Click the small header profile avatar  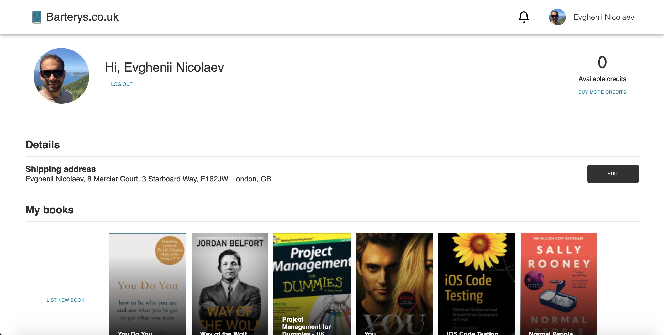[557, 17]
